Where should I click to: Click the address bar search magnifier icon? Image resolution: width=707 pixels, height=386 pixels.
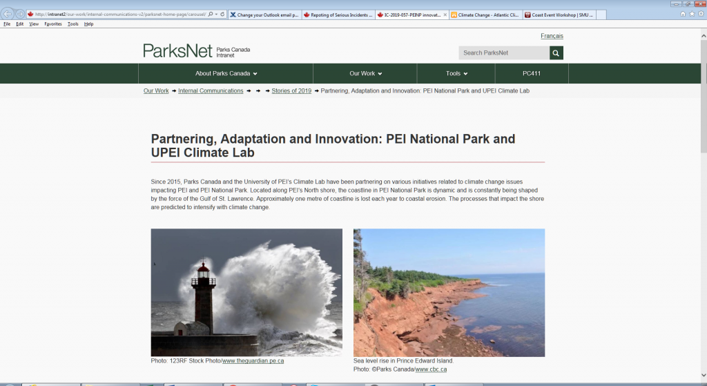pyautogui.click(x=211, y=15)
